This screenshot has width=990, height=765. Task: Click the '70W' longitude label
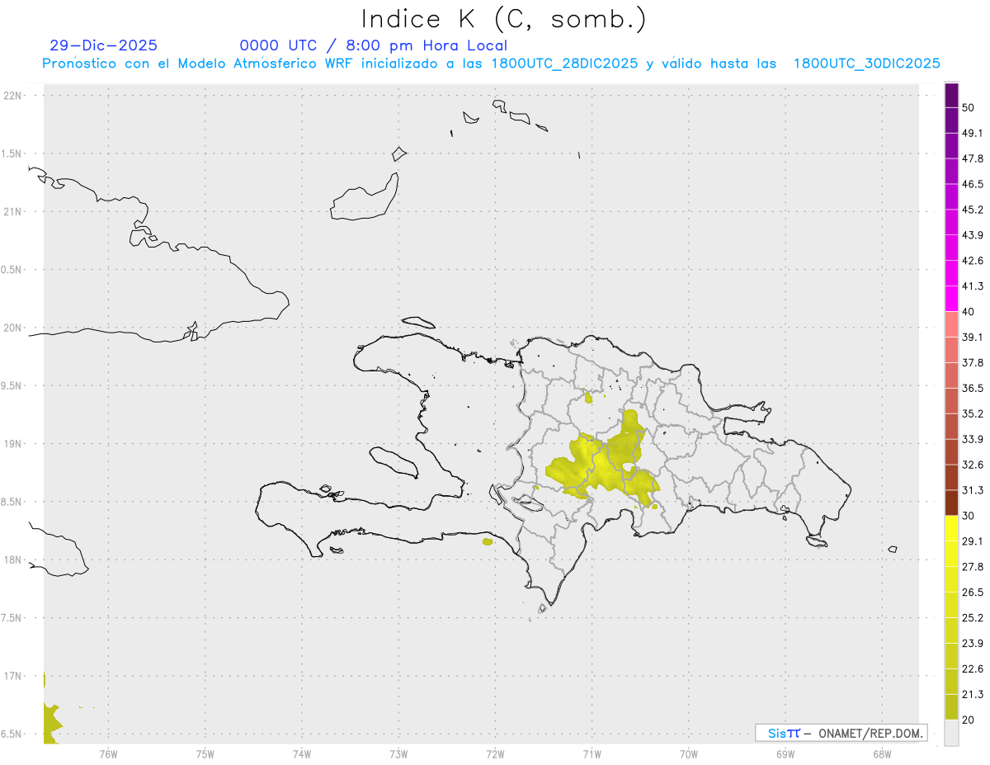[689, 754]
